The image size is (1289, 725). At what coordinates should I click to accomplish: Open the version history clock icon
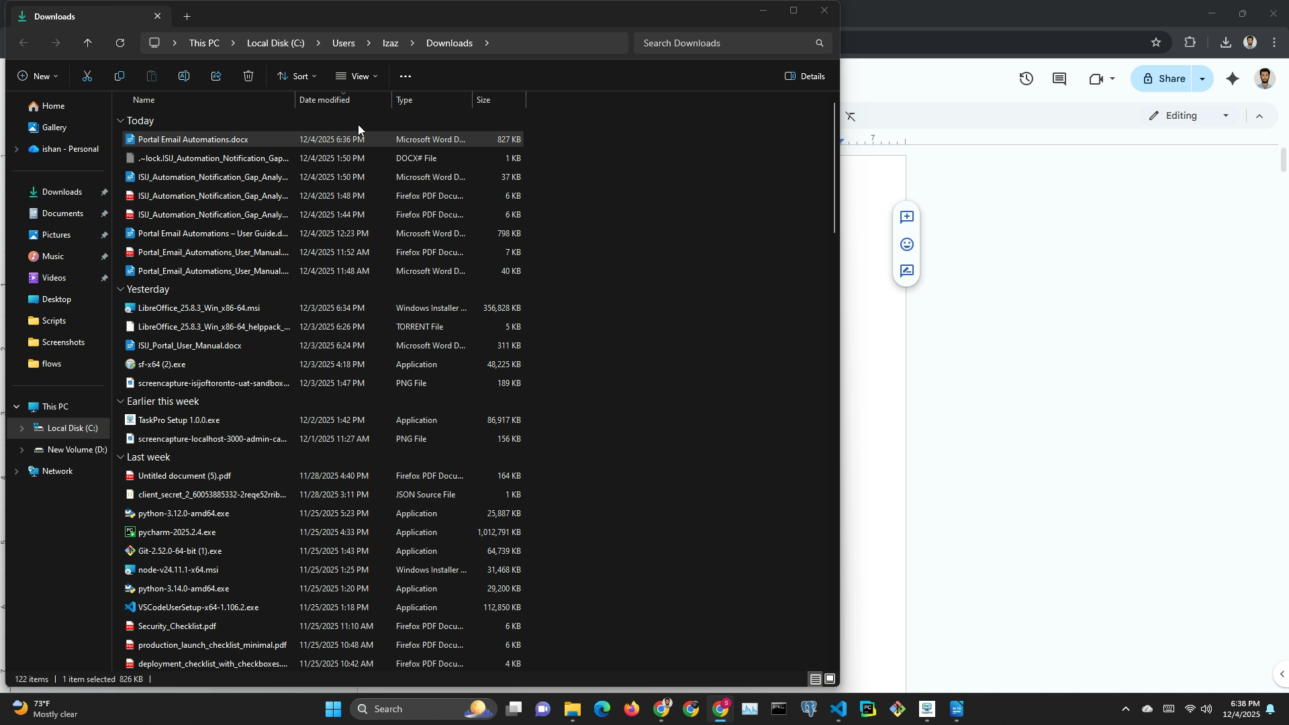click(1026, 79)
